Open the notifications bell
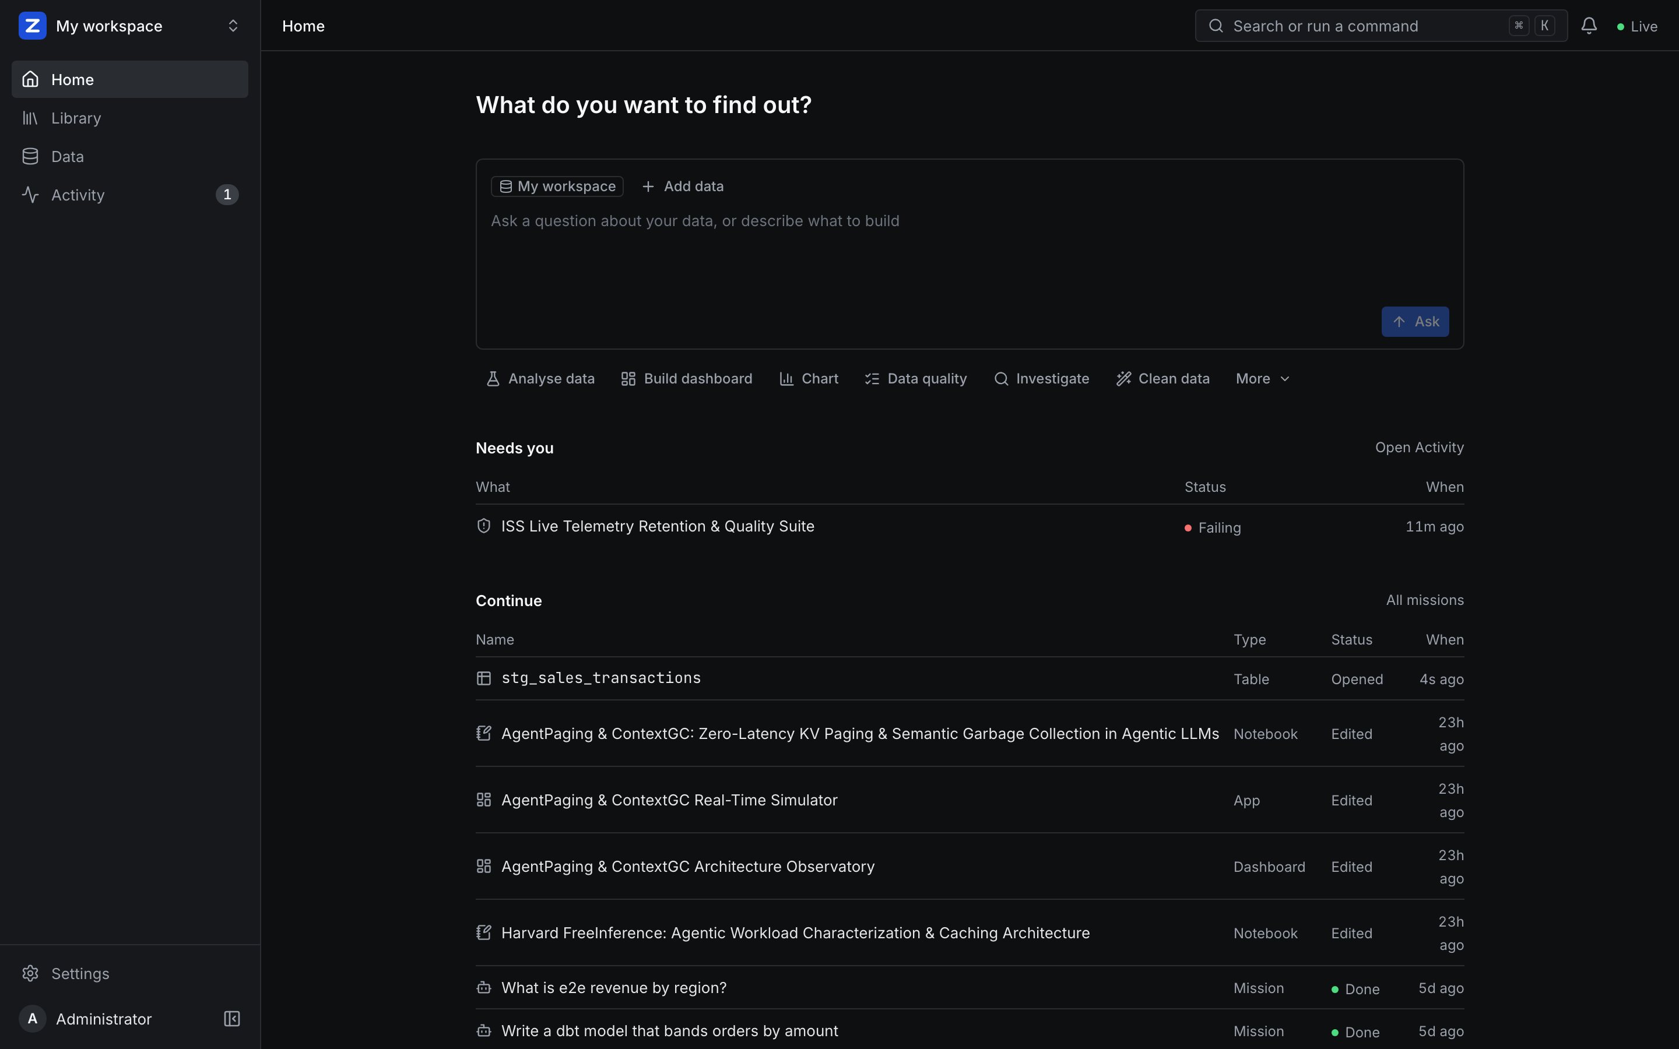Screen dimensions: 1679x1049 [1589, 26]
